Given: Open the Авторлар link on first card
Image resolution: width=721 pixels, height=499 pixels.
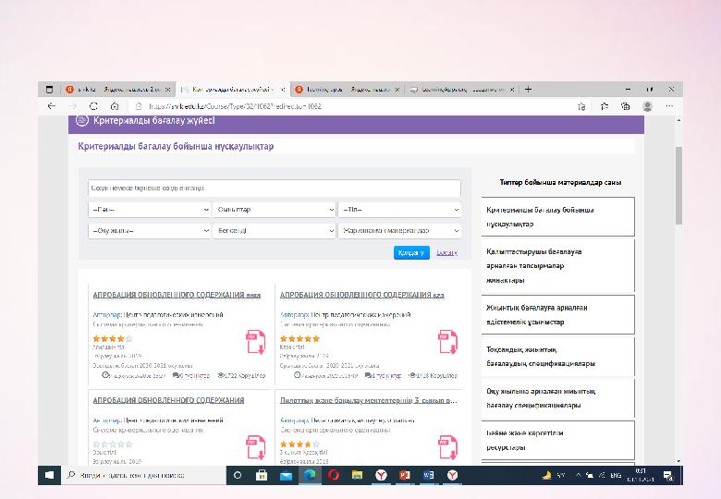Looking at the screenshot, I should click(107, 315).
